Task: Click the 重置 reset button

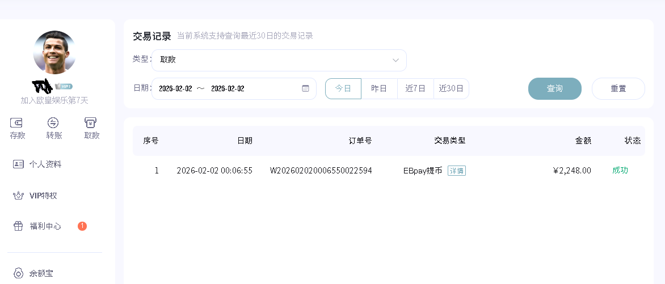Action: (618, 88)
